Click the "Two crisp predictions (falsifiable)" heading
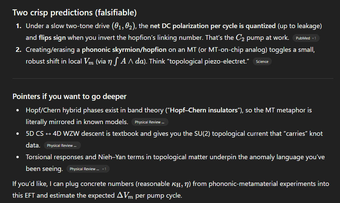340x203 pixels. [74, 13]
